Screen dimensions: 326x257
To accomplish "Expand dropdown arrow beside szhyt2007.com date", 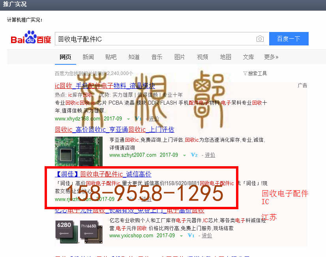I will click(184, 155).
